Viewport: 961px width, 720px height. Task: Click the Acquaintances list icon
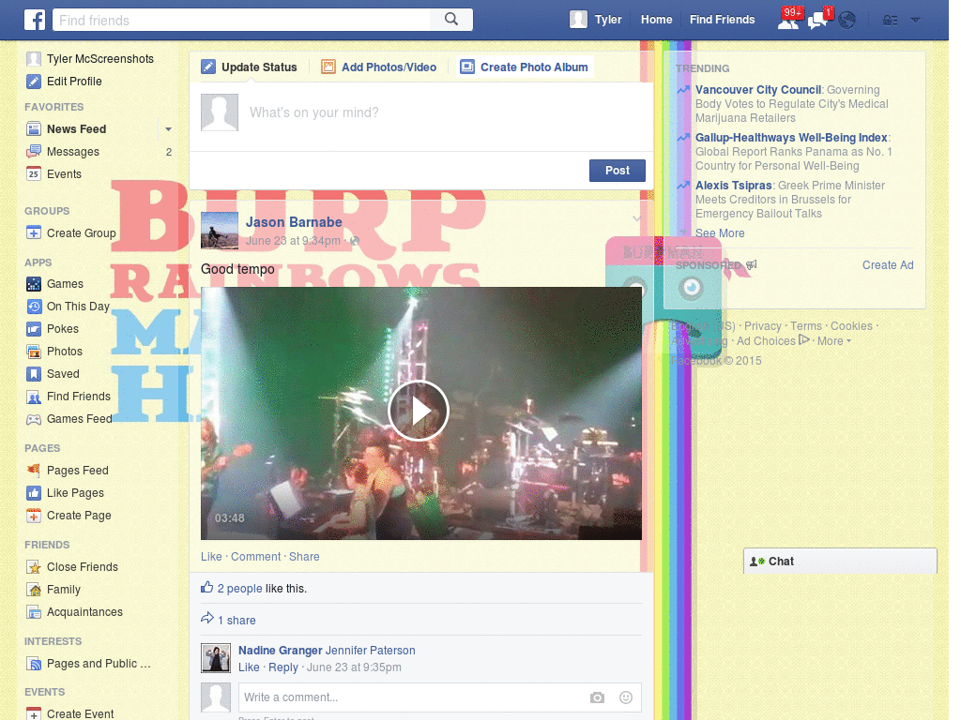coord(34,612)
